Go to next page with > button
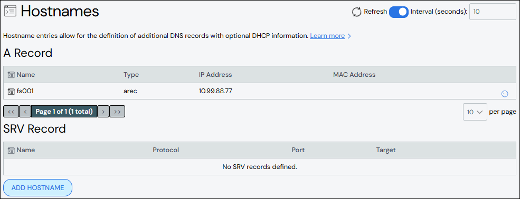Image resolution: width=520 pixels, height=199 pixels. coord(103,112)
